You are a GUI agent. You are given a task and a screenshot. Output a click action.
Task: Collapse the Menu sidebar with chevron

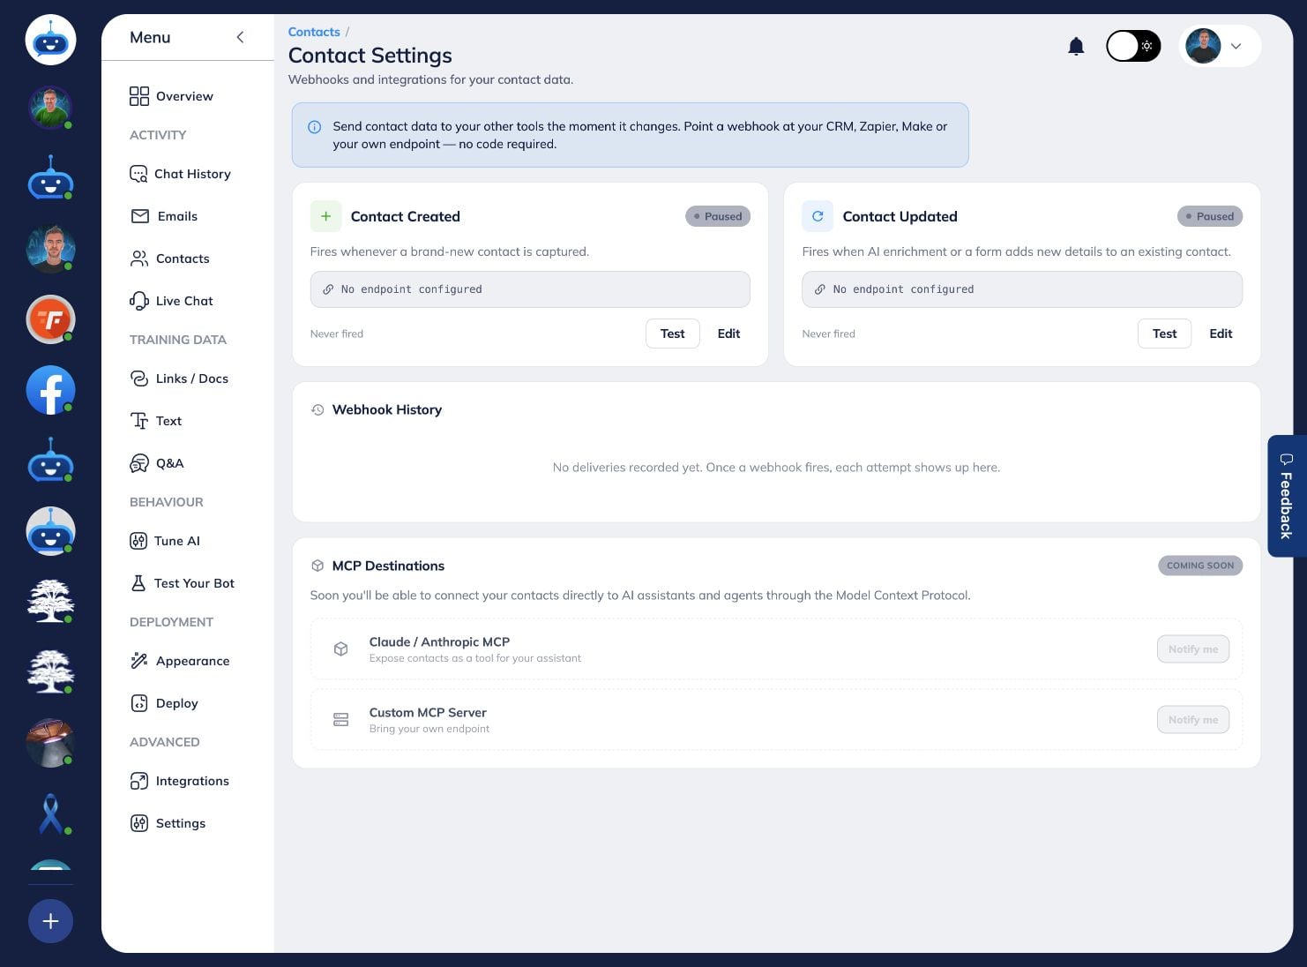[x=240, y=37]
